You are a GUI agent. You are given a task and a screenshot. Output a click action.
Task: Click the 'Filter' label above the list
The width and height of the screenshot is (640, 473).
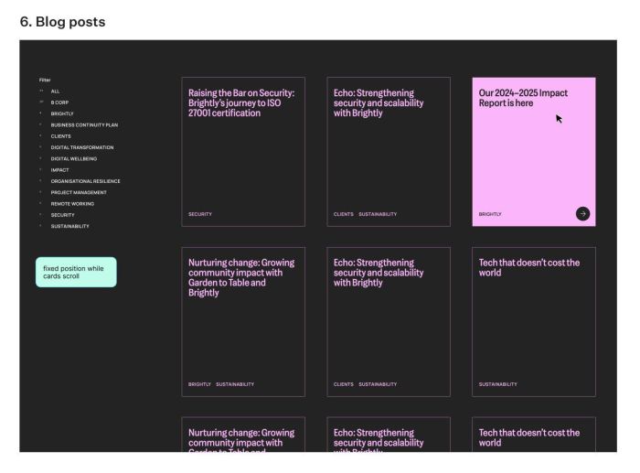[45, 81]
